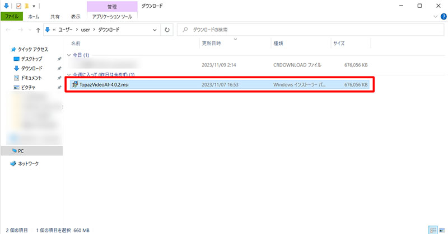Open recent locations dropdown arrow

pyautogui.click(x=30, y=30)
